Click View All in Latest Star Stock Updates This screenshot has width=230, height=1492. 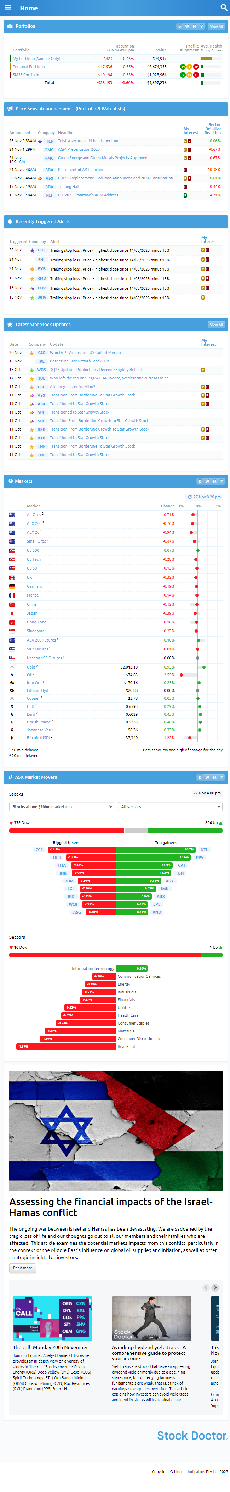[x=216, y=325]
